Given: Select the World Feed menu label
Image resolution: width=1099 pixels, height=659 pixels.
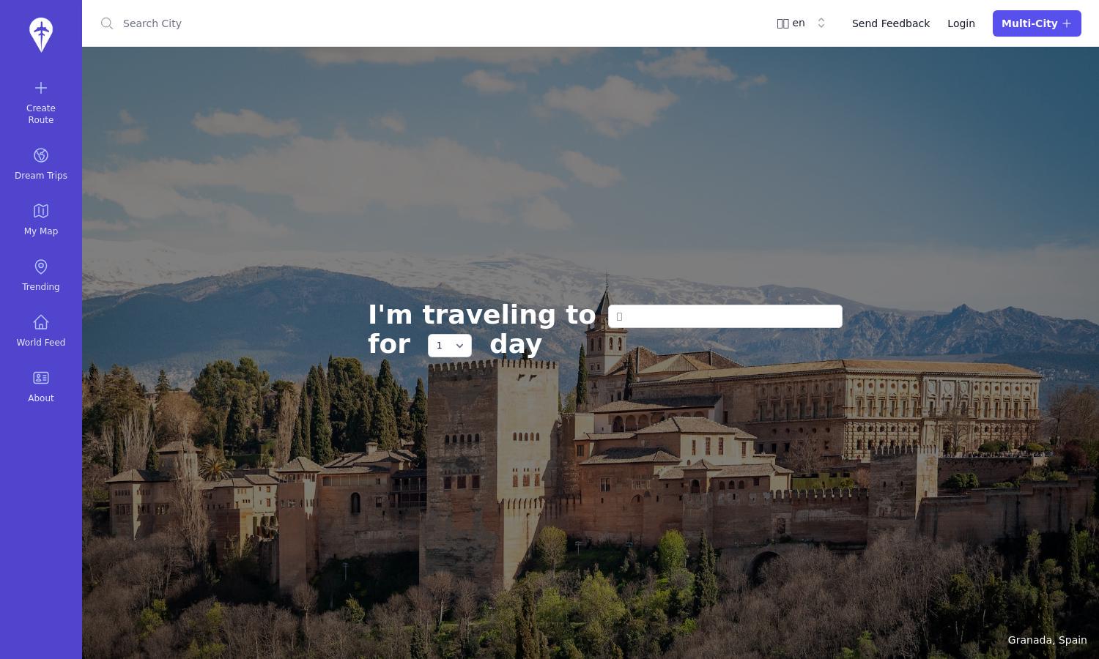Looking at the screenshot, I should point(41,343).
